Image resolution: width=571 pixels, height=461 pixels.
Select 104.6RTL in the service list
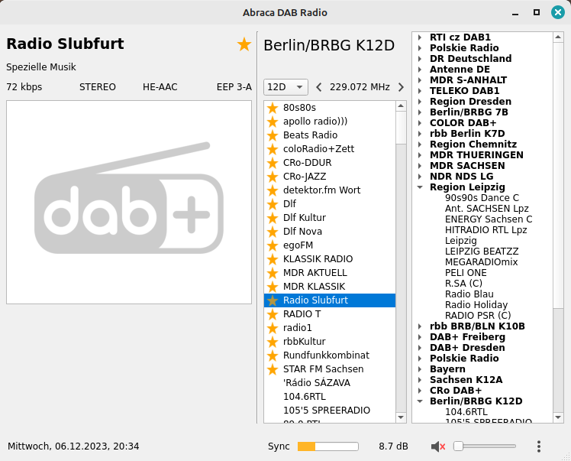305,397
